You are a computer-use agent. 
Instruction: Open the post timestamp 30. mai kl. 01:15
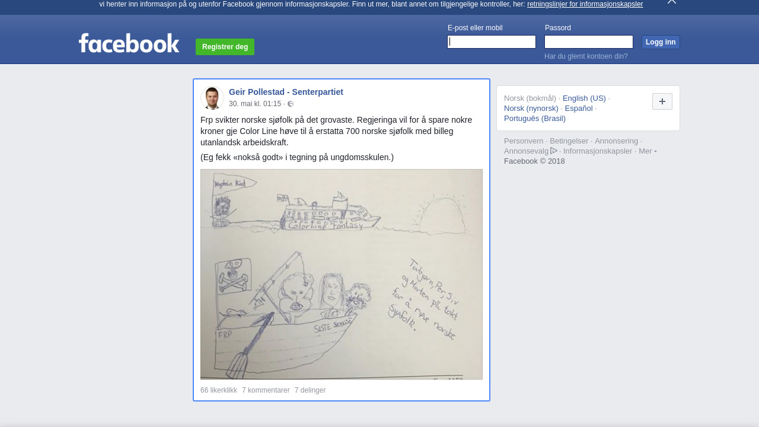(255, 104)
